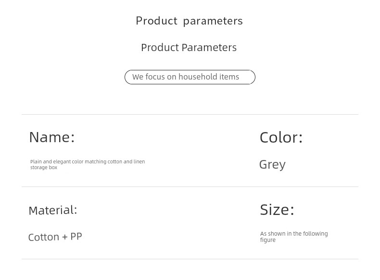Click the 'We focus on household items' pill
This screenshot has height=280, width=380.
coord(190,77)
